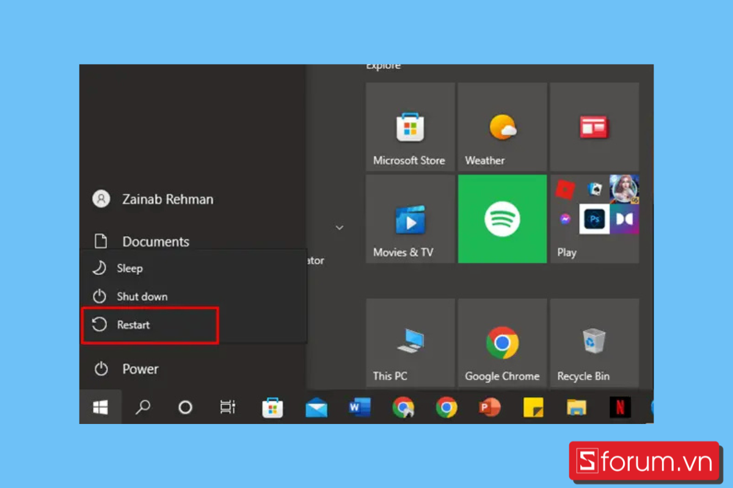Launch the green Spotify tile
Screen dimensions: 733x488
coord(502,219)
